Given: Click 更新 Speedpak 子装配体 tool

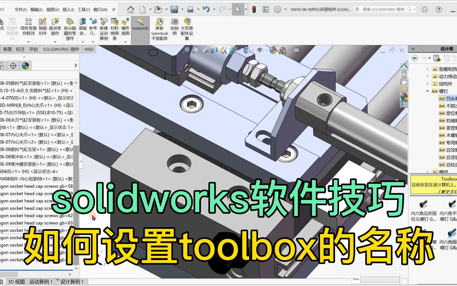Looking at the screenshot, I should (x=159, y=29).
